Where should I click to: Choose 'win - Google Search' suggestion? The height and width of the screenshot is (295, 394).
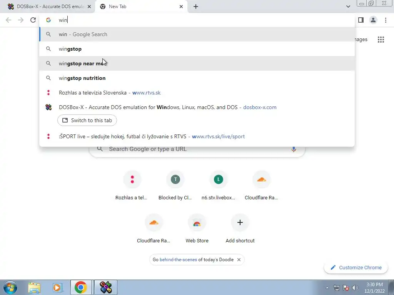pos(197,34)
